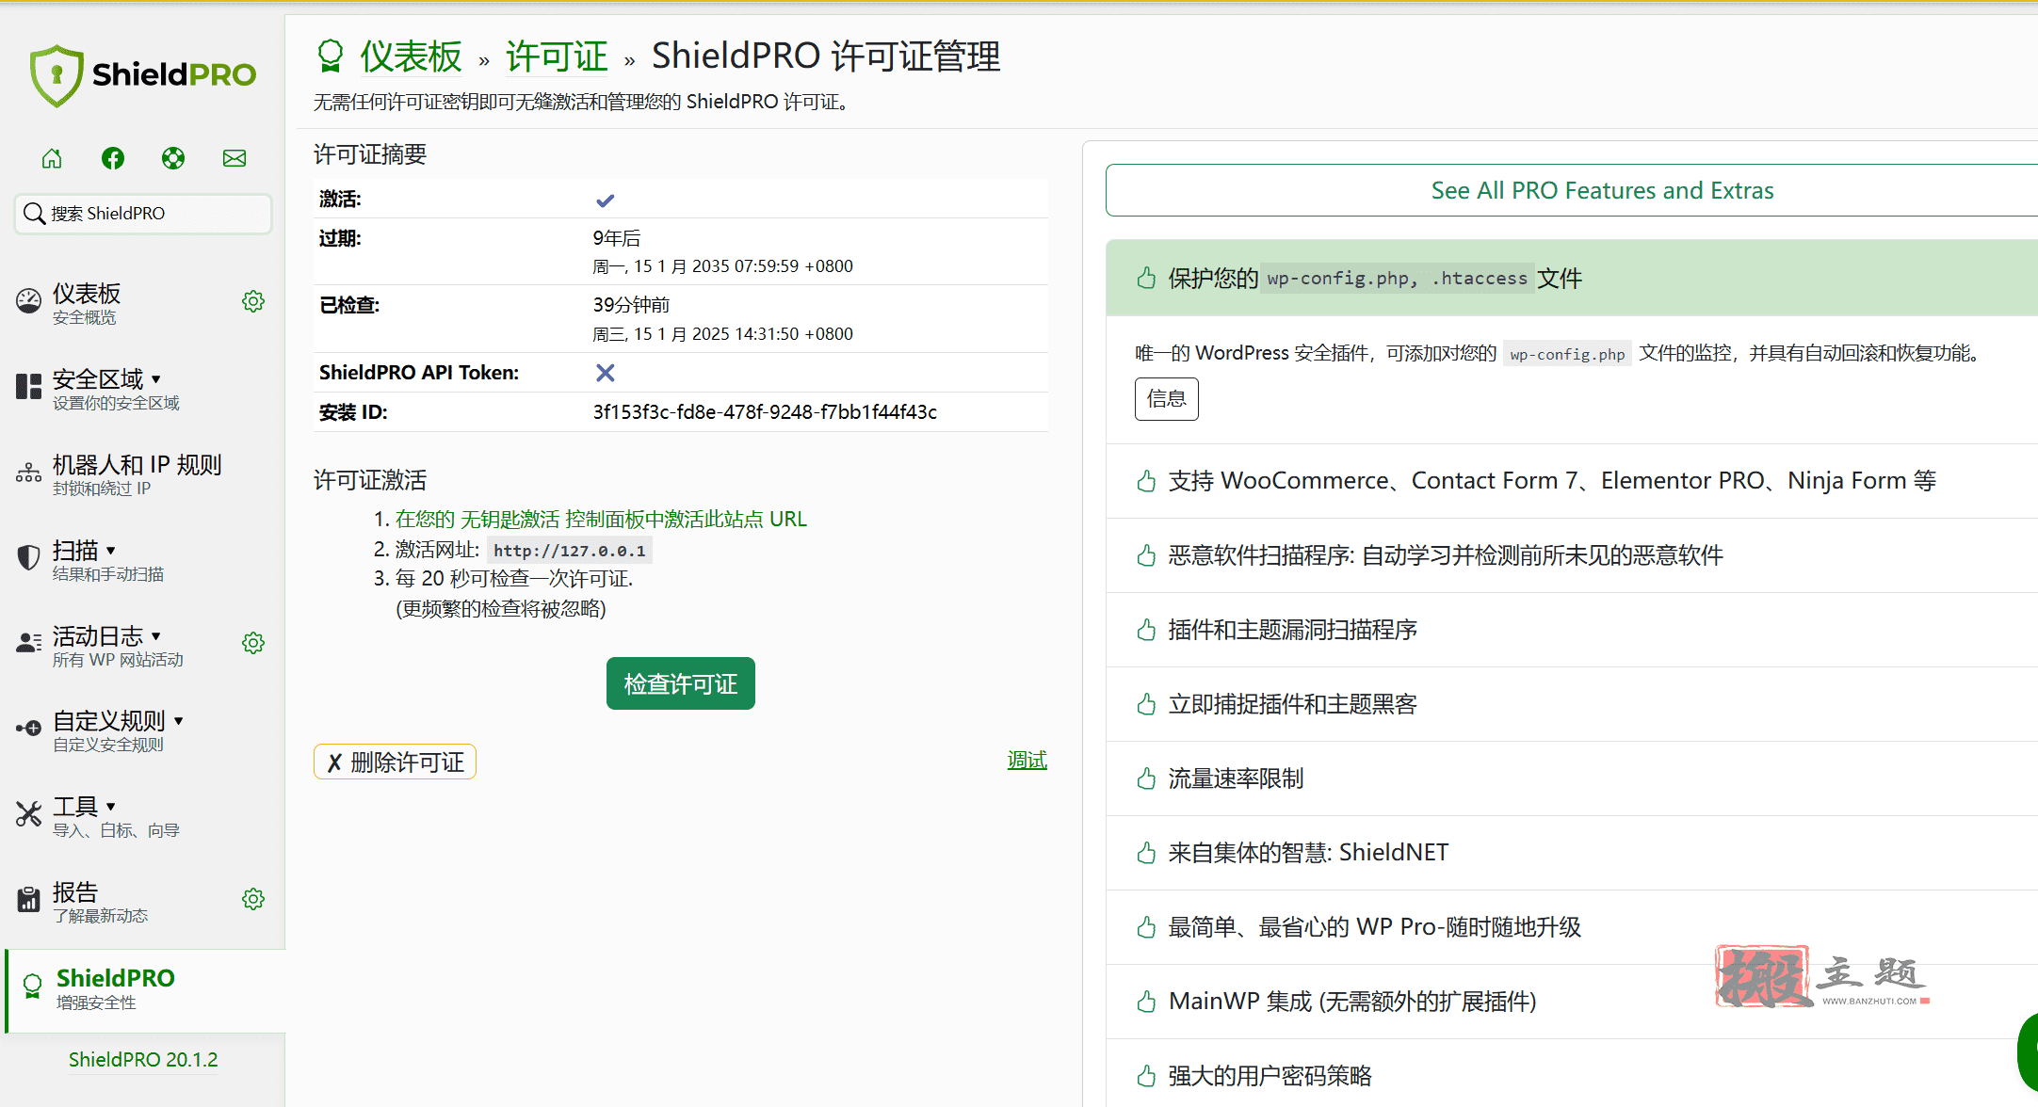
Task: Select the http://127.0.0.1 activation URL
Action: (570, 551)
